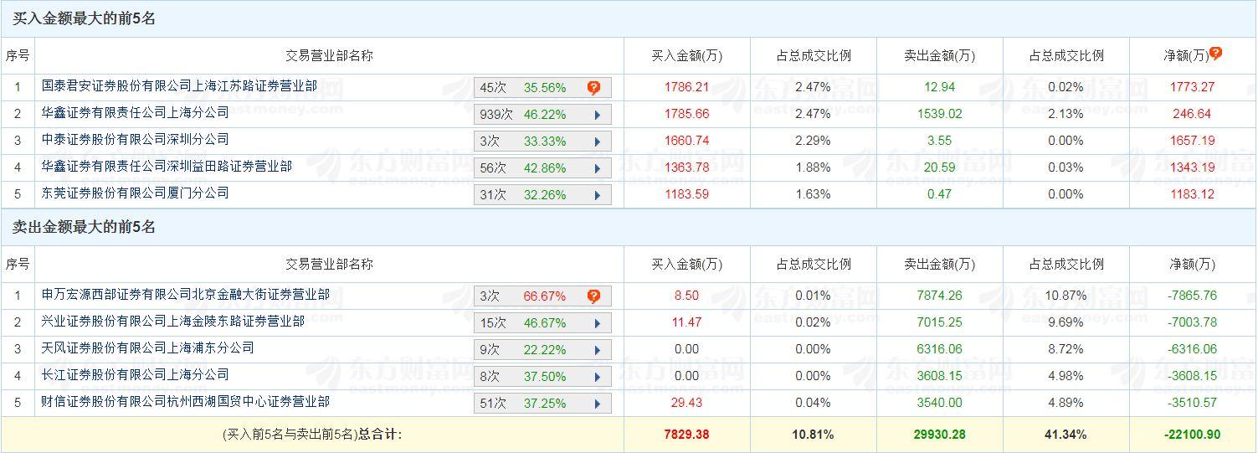Click arrow icon in 天风证券 9次 box
The height and width of the screenshot is (453, 1258).
598,350
